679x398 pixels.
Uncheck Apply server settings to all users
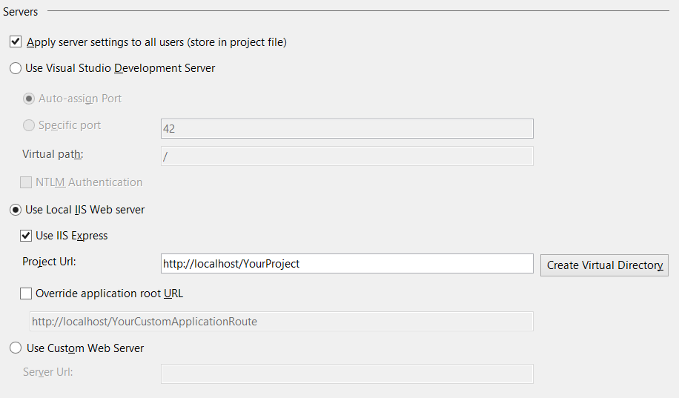coord(16,42)
